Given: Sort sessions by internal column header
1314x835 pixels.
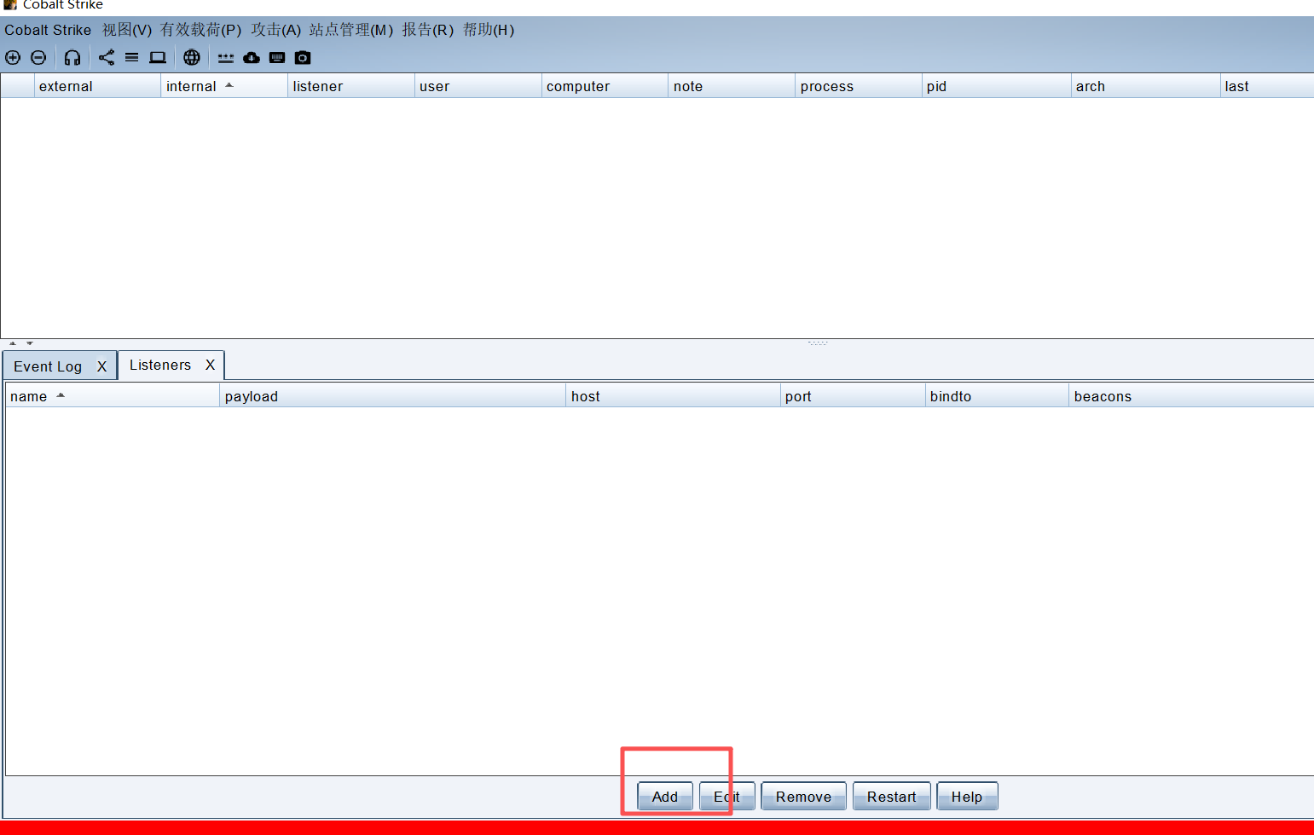Looking at the screenshot, I should pos(224,86).
